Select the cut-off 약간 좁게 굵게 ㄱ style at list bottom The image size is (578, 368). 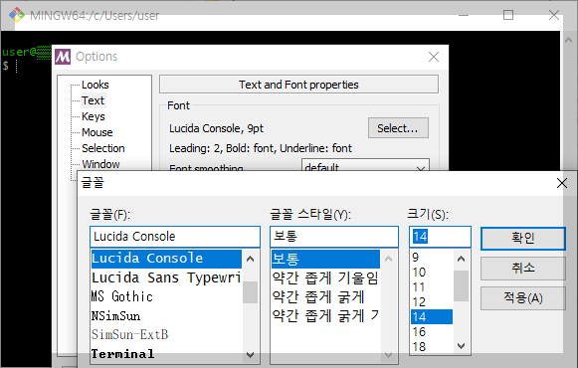(325, 316)
